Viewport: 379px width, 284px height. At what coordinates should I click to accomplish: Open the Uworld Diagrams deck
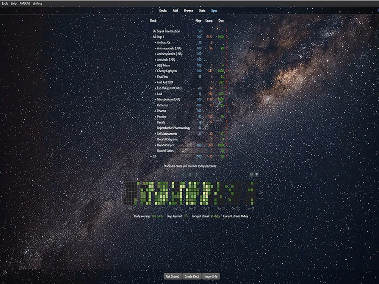pyautogui.click(x=167, y=139)
